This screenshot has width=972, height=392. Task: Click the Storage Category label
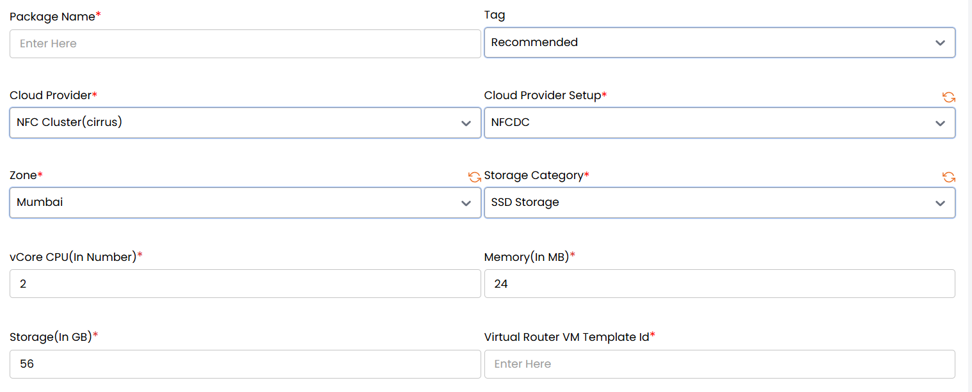pyautogui.click(x=534, y=175)
